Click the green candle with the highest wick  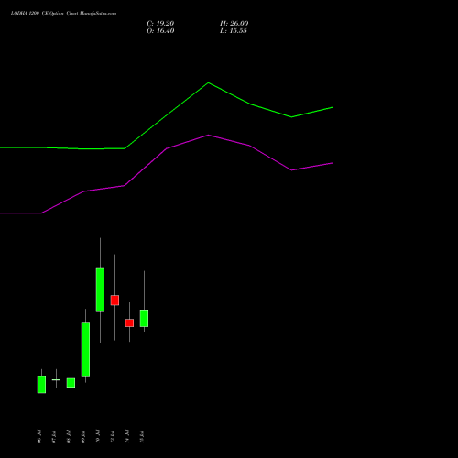coord(100,290)
